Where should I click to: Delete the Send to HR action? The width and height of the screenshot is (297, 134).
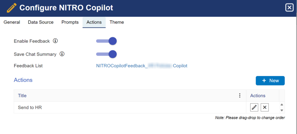pos(265,108)
